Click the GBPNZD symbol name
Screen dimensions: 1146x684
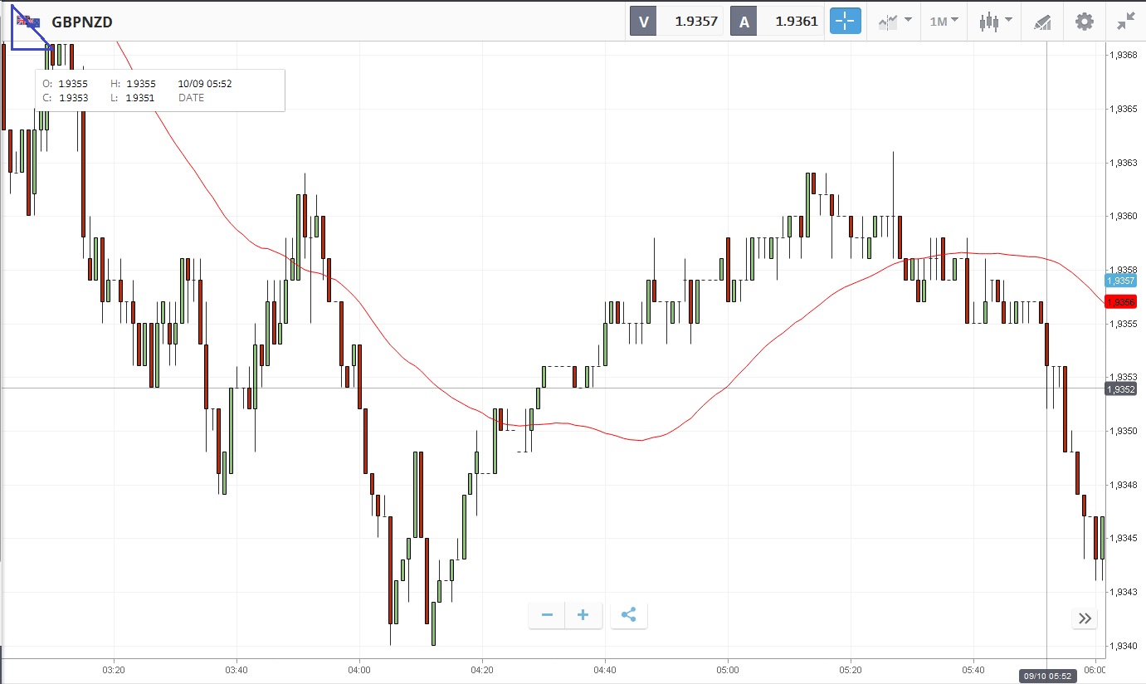tap(82, 22)
